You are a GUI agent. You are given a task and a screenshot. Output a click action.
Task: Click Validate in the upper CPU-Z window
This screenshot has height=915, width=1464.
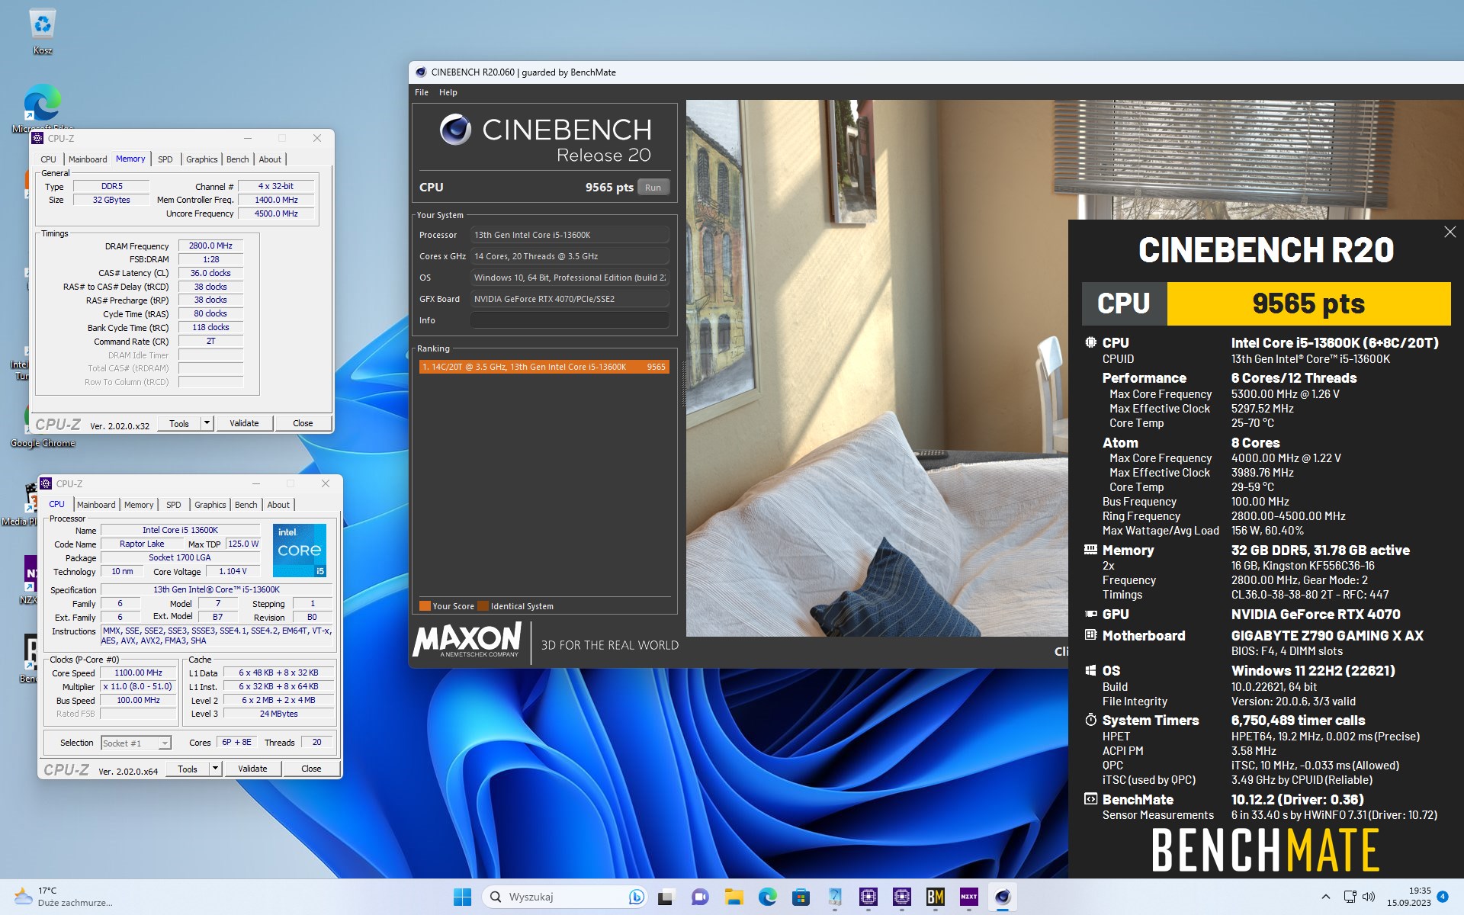[244, 423]
